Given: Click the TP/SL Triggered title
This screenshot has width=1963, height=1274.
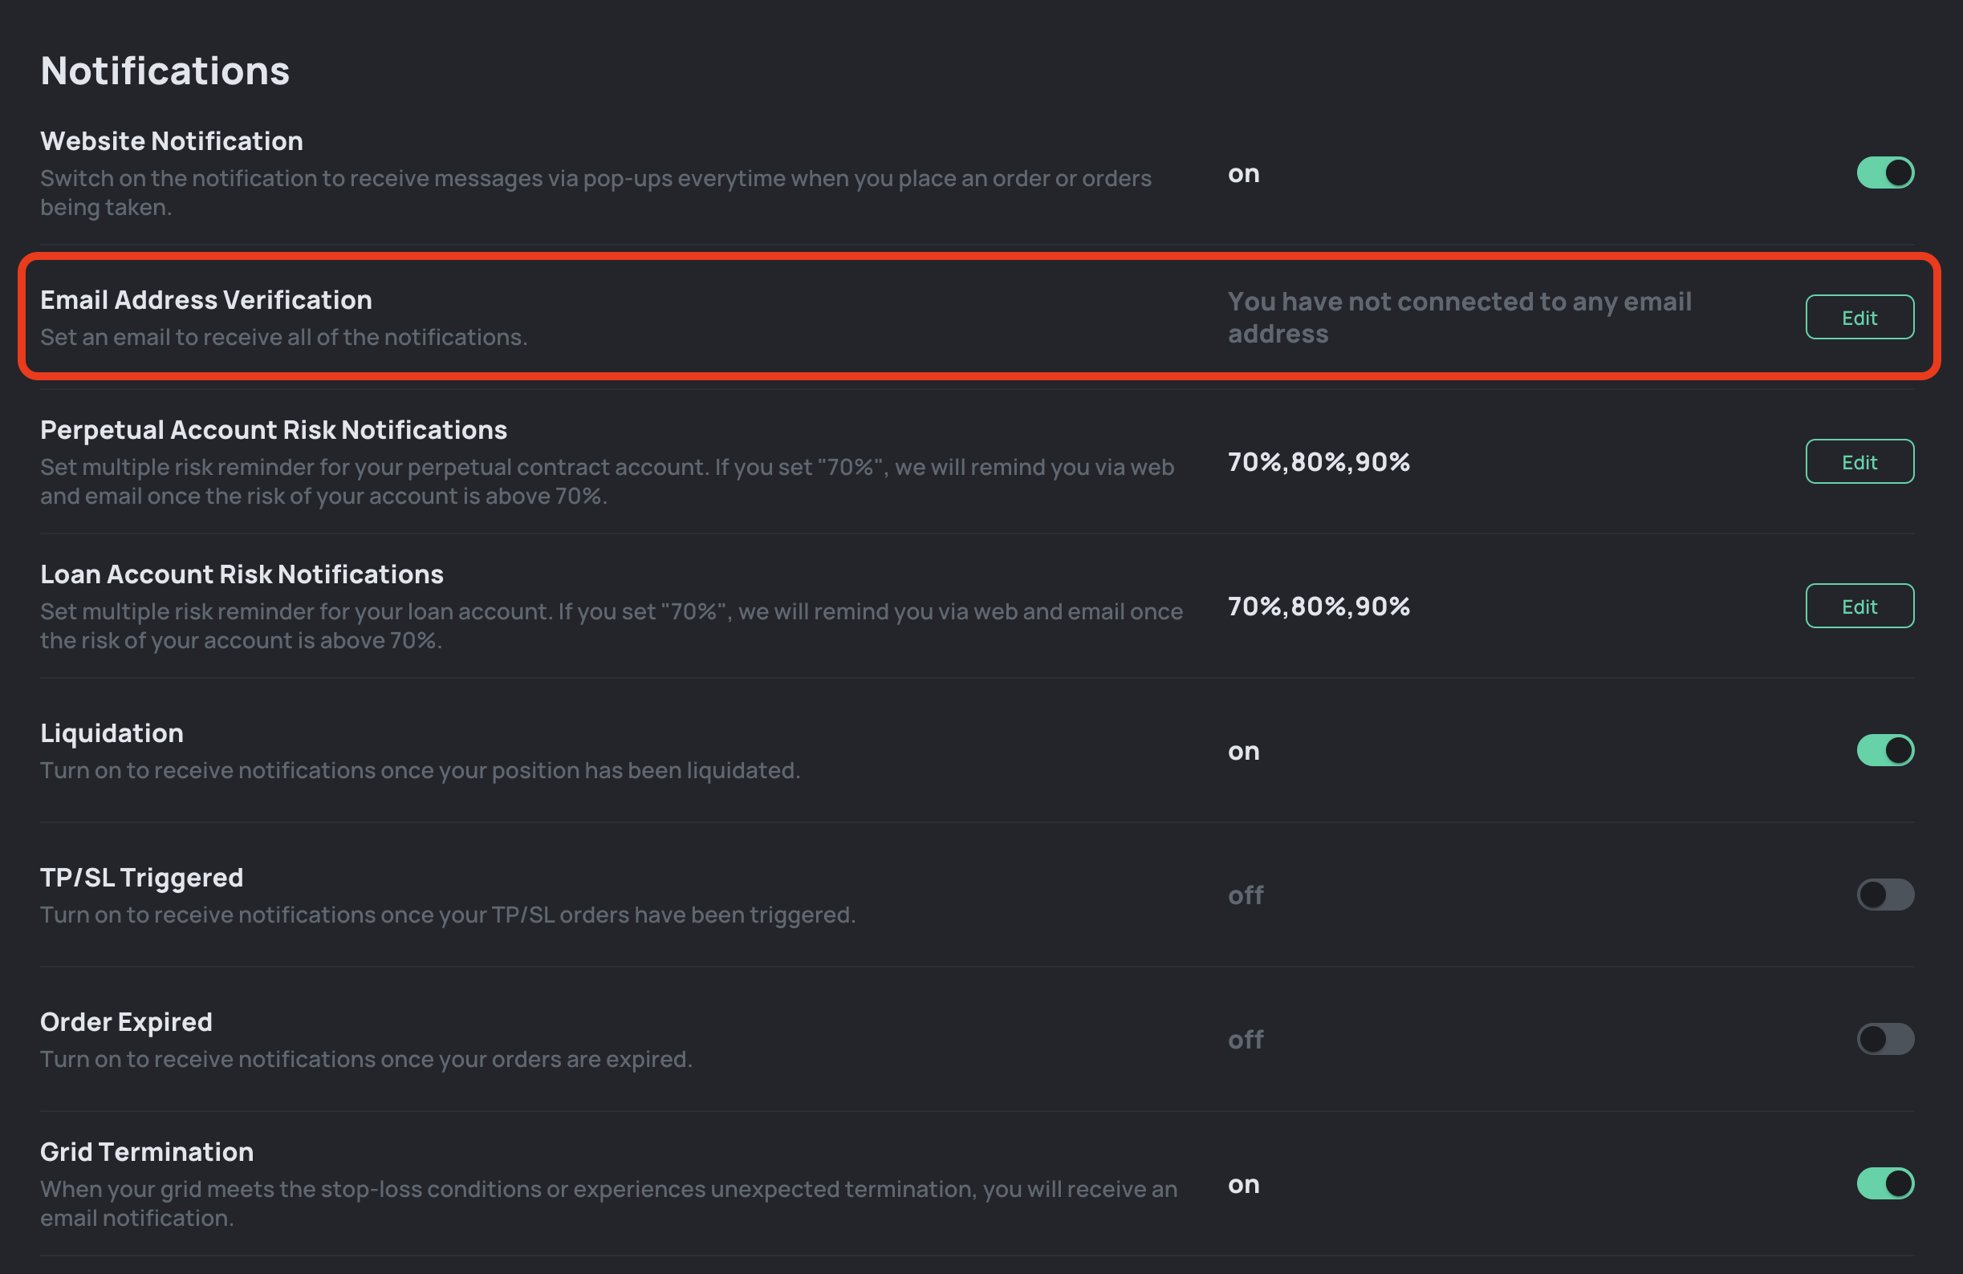Looking at the screenshot, I should click(x=142, y=878).
